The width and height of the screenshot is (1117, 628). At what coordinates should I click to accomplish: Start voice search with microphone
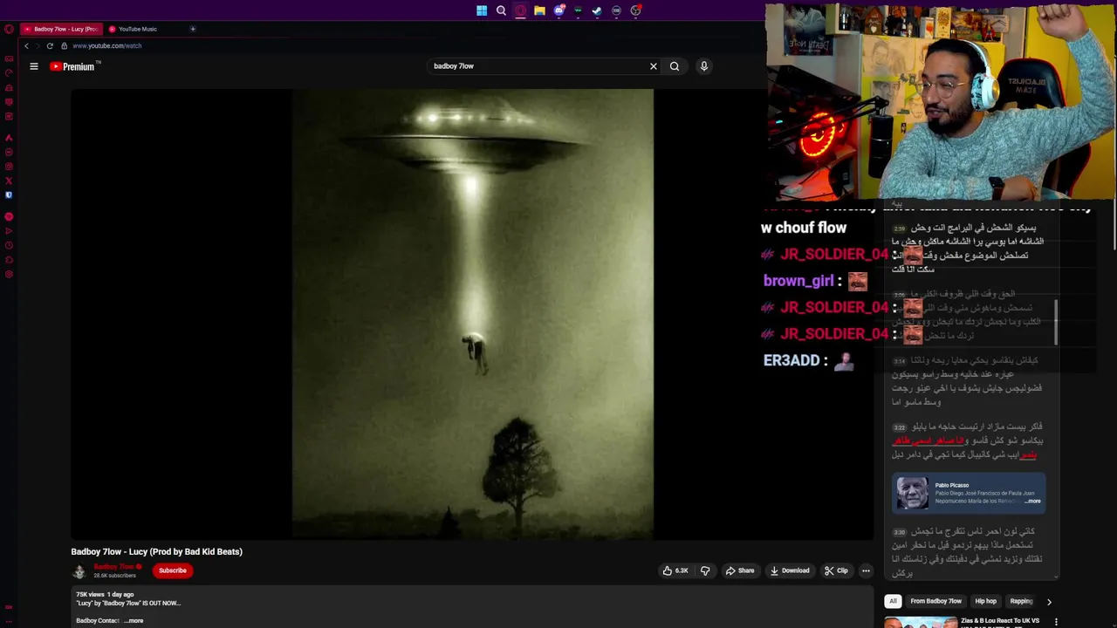pos(704,66)
